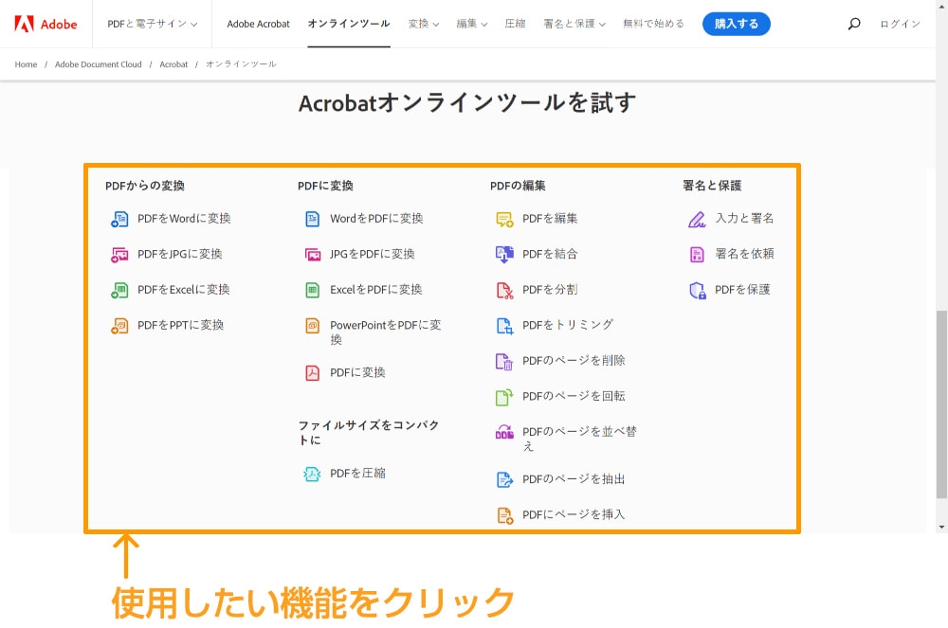Expand the 編集 menu dropdown

pos(471,24)
